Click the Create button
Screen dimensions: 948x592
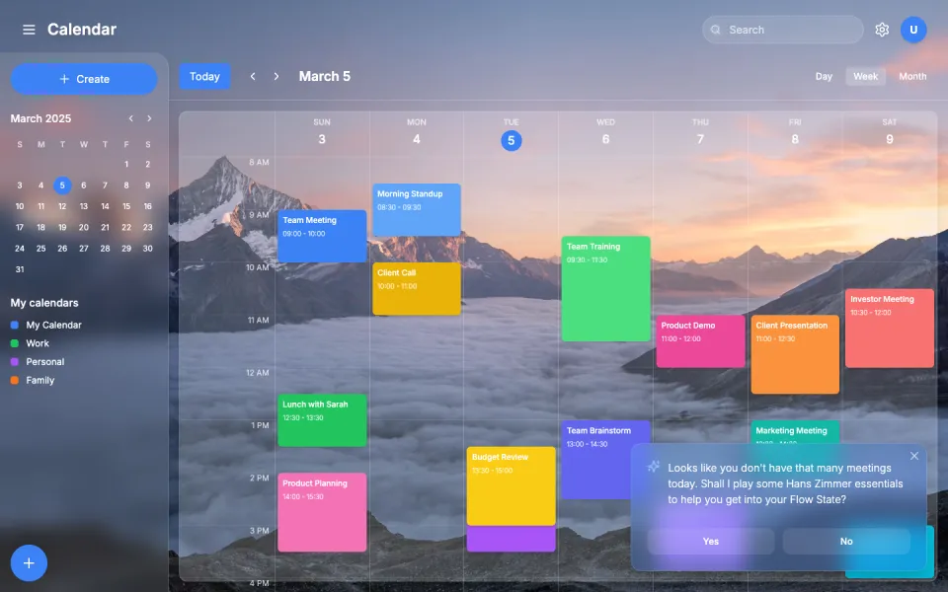[x=84, y=79]
